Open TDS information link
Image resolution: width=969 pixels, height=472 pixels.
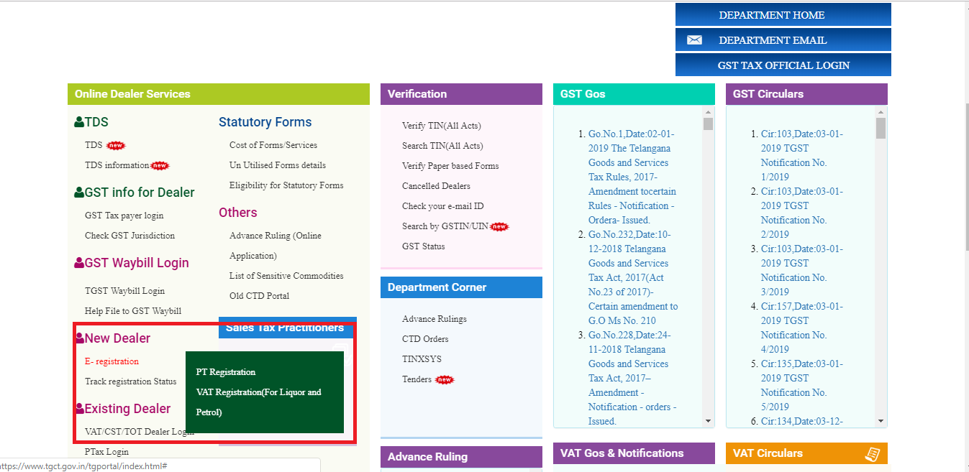117,165
